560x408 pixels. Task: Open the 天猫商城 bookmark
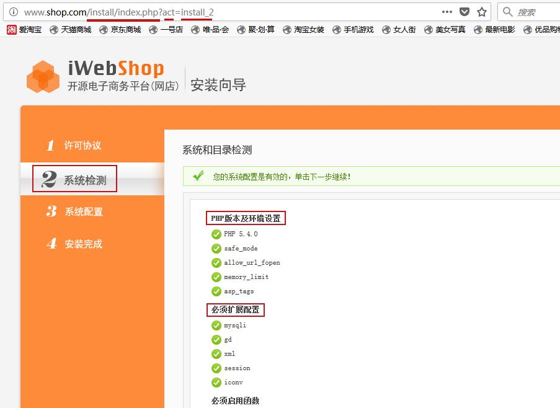(x=70, y=30)
